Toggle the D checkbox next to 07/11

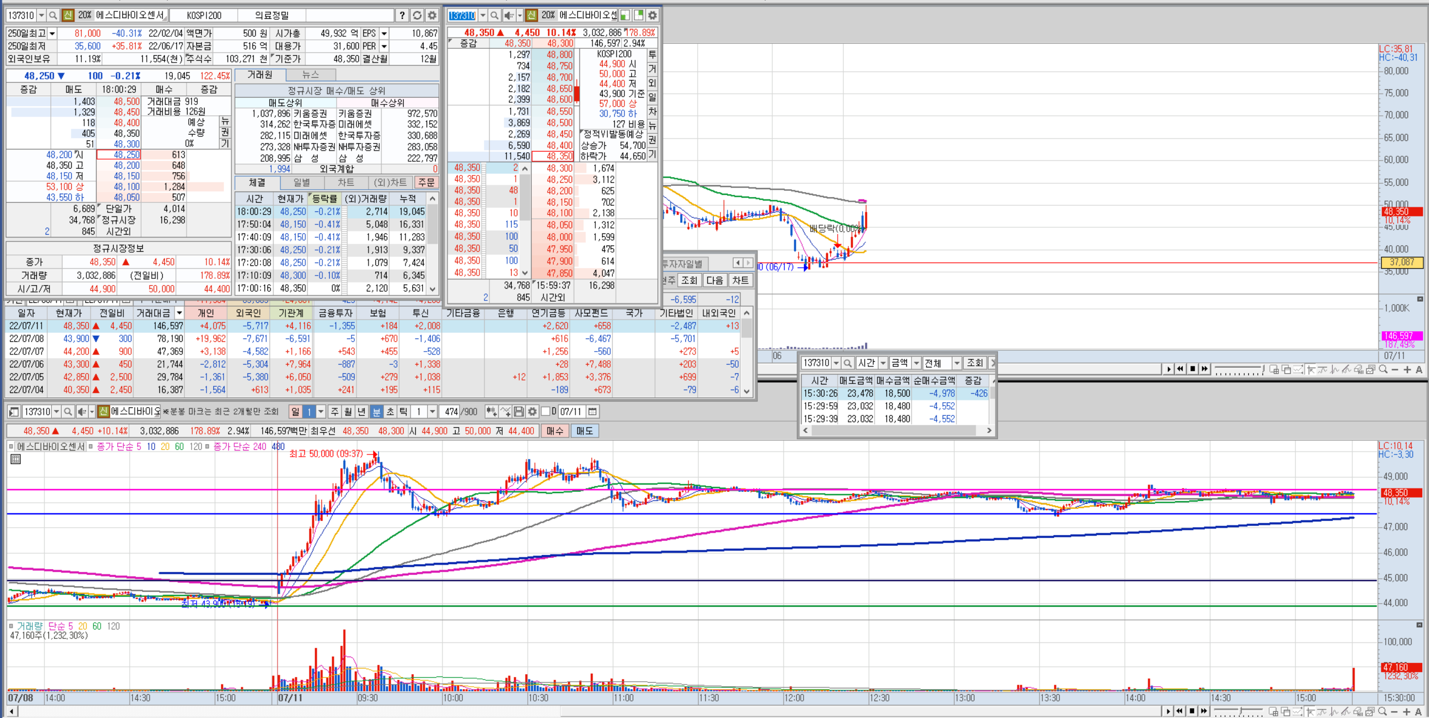click(546, 412)
